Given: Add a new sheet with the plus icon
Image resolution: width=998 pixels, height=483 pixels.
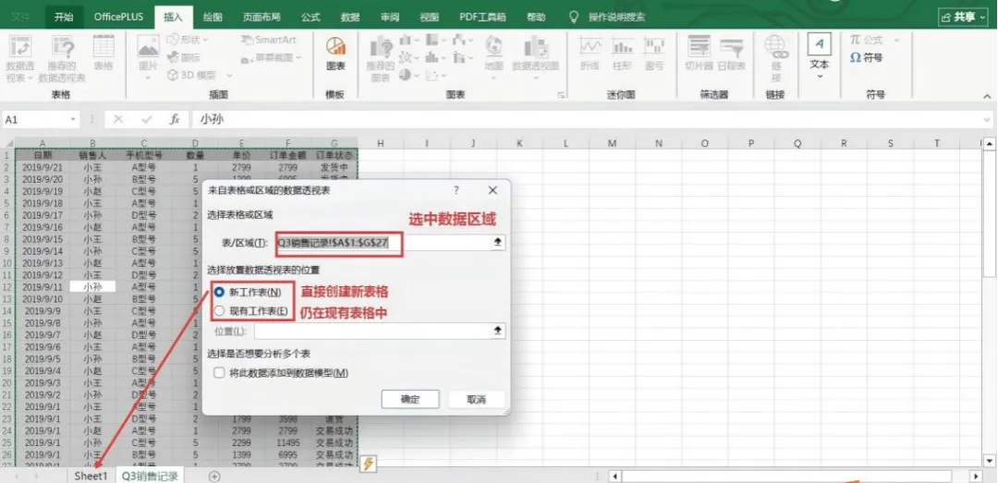Looking at the screenshot, I should [214, 476].
